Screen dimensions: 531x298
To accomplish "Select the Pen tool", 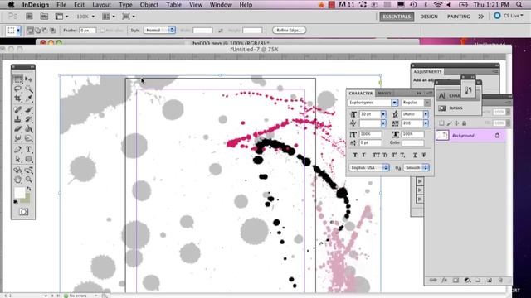I will [x=17, y=149].
